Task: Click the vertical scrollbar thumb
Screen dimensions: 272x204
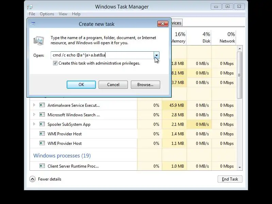Action: (240, 75)
